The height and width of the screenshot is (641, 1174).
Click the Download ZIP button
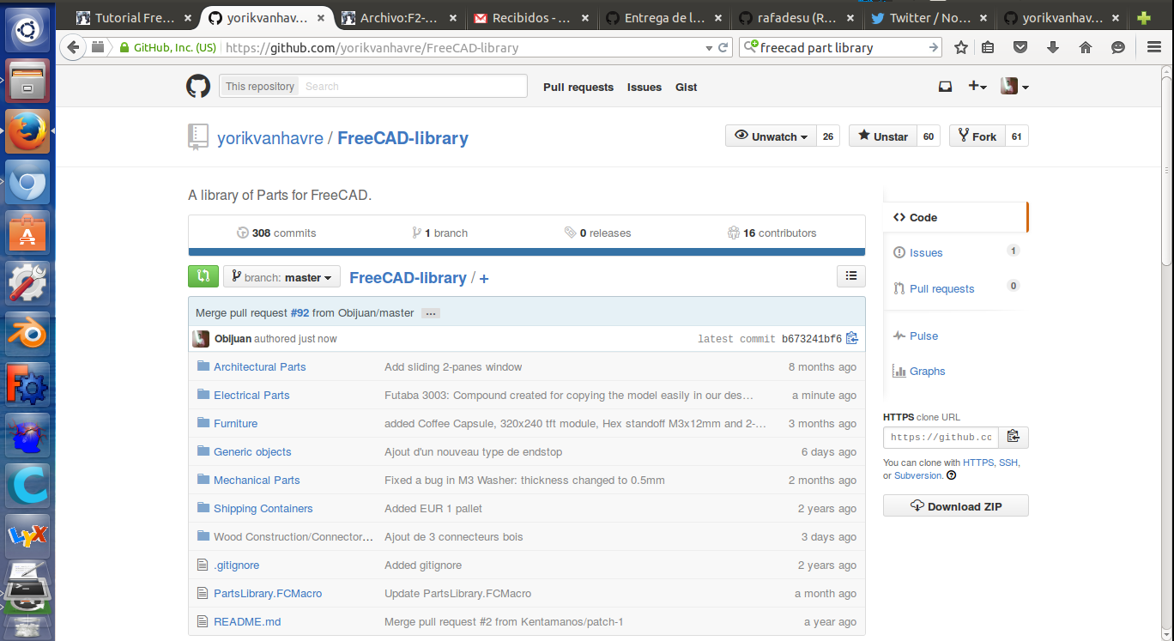pyautogui.click(x=955, y=506)
